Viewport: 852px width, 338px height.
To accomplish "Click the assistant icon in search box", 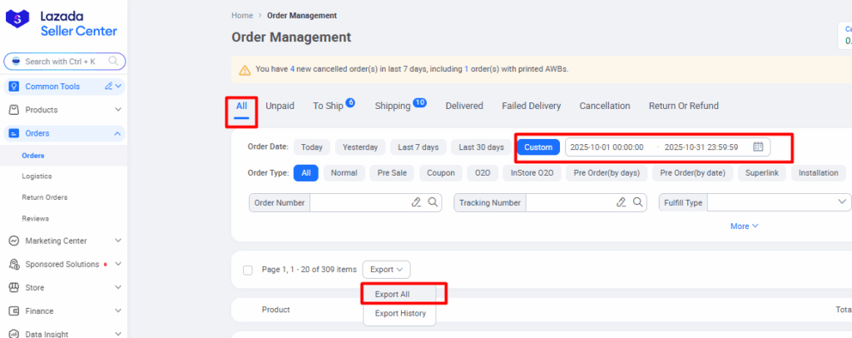I will [16, 62].
